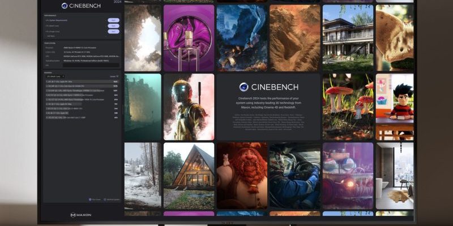
Task: Click the Cinebench 2024 description text
Action: pyautogui.click(x=268, y=103)
